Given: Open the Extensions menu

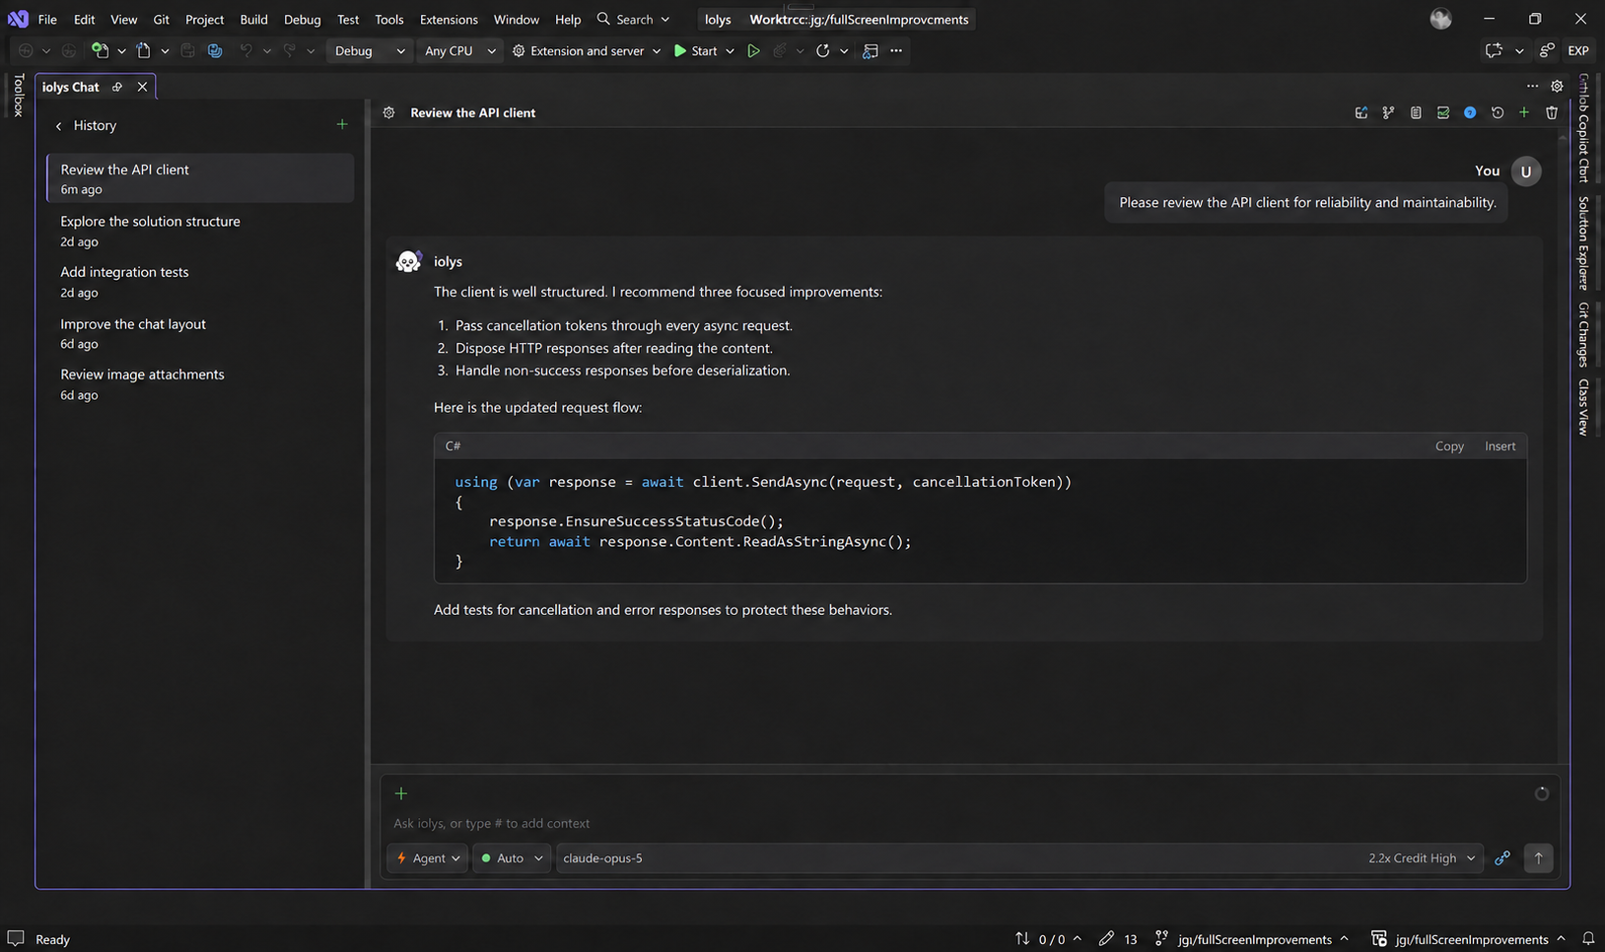Looking at the screenshot, I should coord(449,20).
